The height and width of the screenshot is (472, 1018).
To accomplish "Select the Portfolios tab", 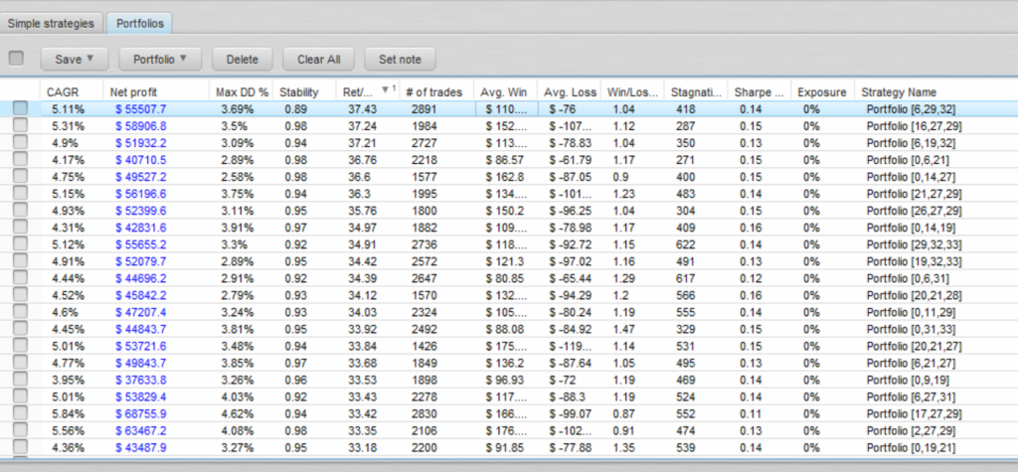I will coord(140,22).
